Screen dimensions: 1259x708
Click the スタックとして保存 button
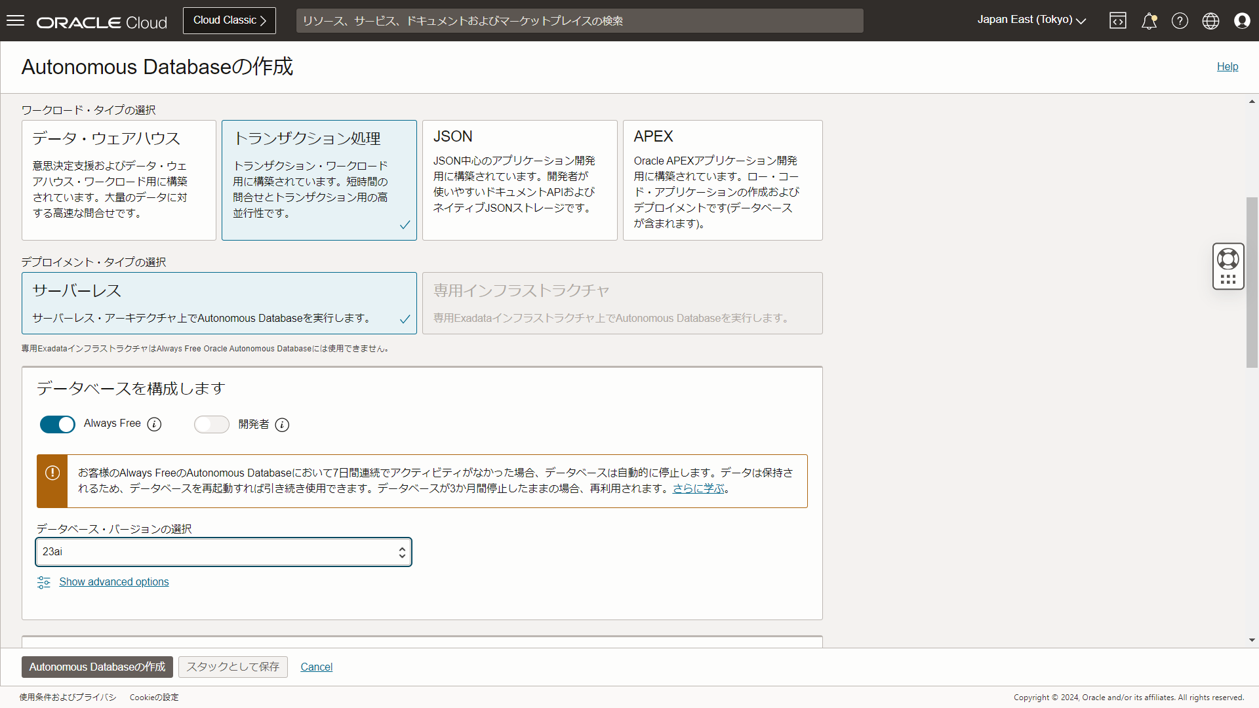coord(232,667)
